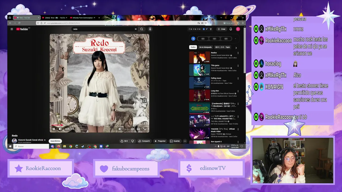The height and width of the screenshot is (192, 342).
Task: Open the Realize video thumbnail
Action: pyautogui.click(x=200, y=57)
